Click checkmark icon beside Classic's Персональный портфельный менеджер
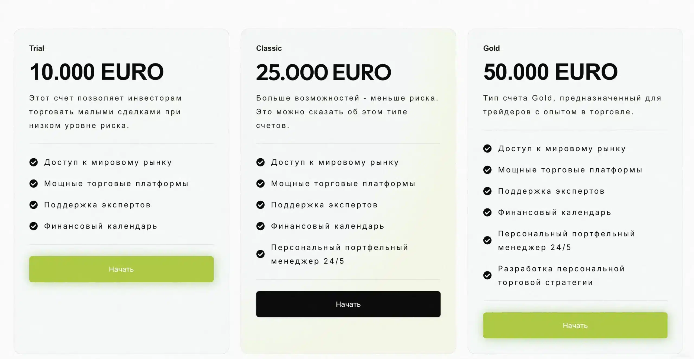The height and width of the screenshot is (359, 694). tap(261, 254)
